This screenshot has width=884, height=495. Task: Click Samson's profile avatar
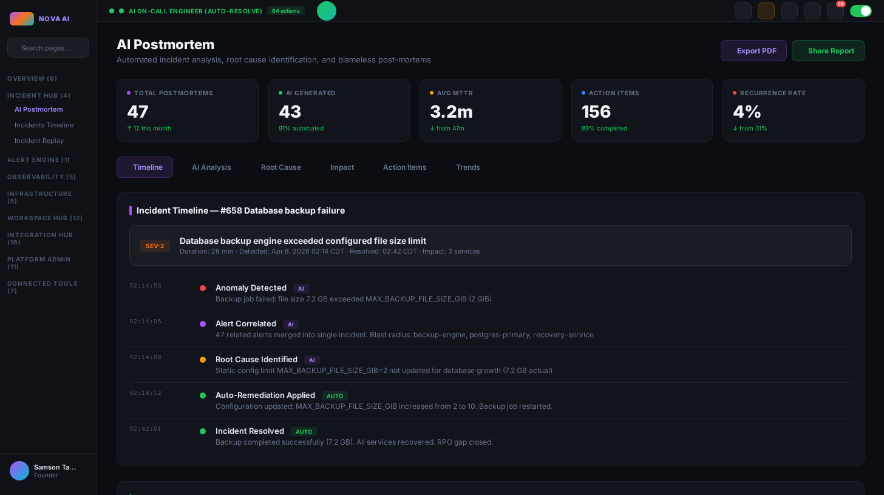tap(19, 471)
